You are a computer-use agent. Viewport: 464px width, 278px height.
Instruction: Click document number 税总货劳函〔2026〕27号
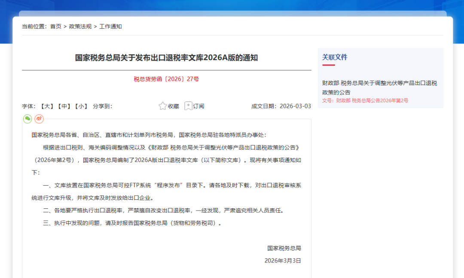(x=166, y=79)
